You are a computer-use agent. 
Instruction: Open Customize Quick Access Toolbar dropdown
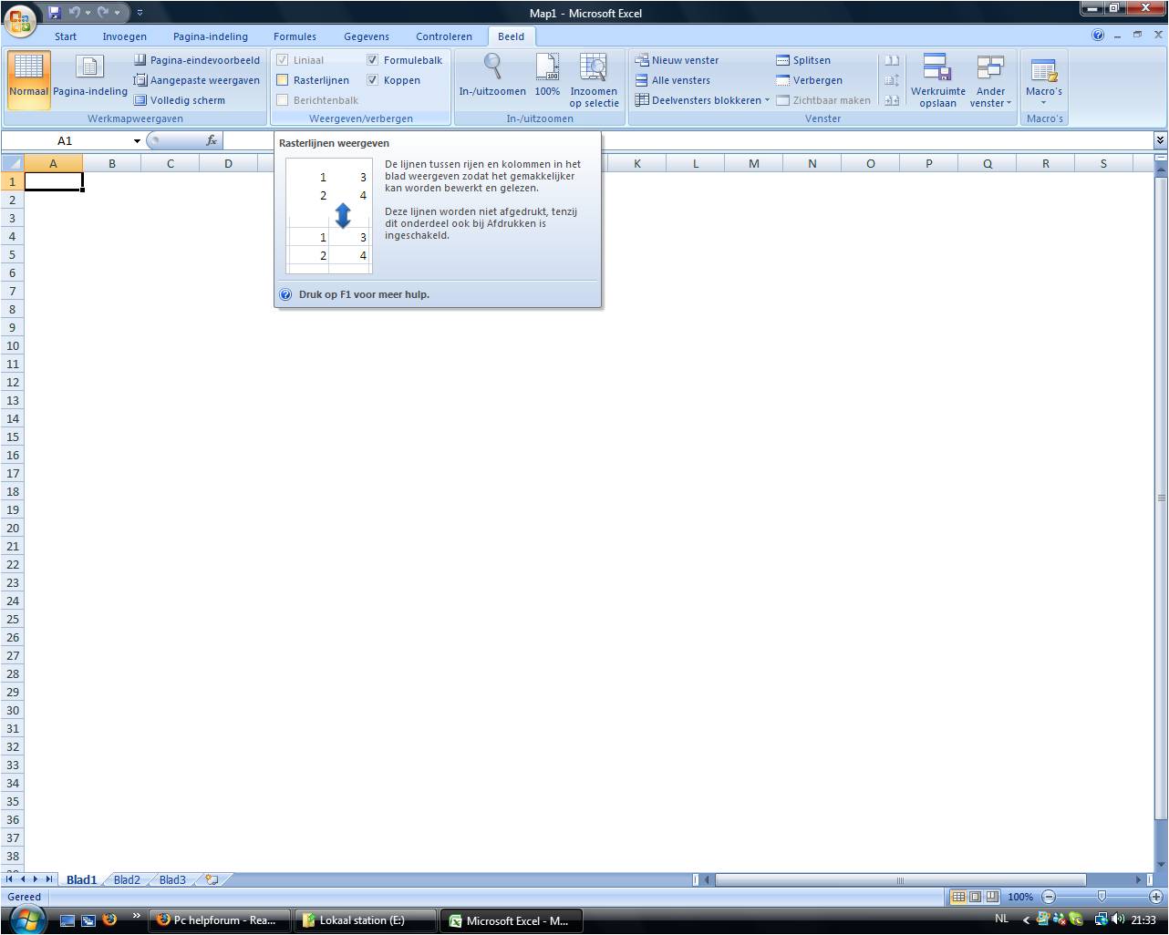pos(140,13)
